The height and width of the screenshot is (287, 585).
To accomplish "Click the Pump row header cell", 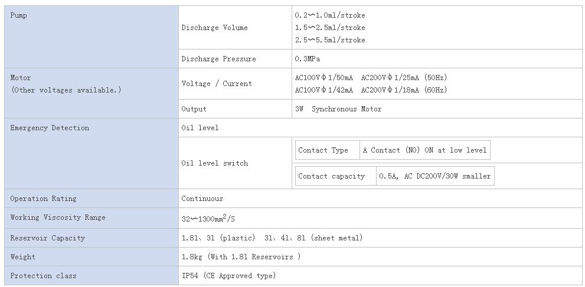I will (91, 37).
